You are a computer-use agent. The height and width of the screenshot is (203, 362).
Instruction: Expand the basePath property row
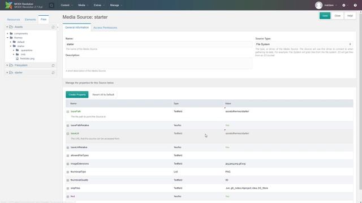click(68, 112)
